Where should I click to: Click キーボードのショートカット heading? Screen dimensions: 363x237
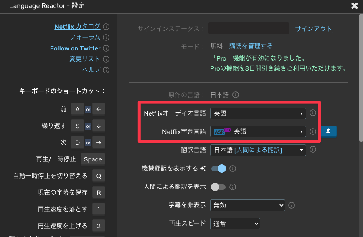62,91
